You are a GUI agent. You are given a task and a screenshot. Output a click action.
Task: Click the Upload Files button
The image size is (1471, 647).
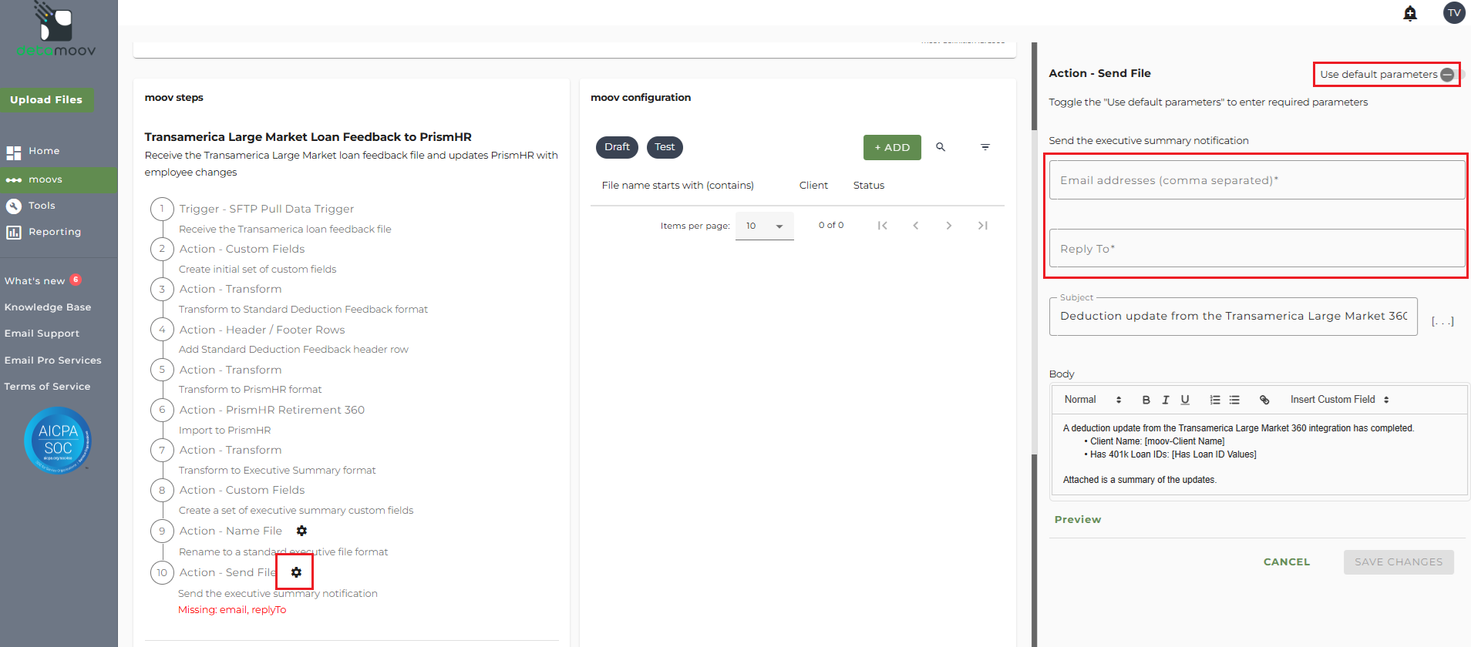(46, 100)
